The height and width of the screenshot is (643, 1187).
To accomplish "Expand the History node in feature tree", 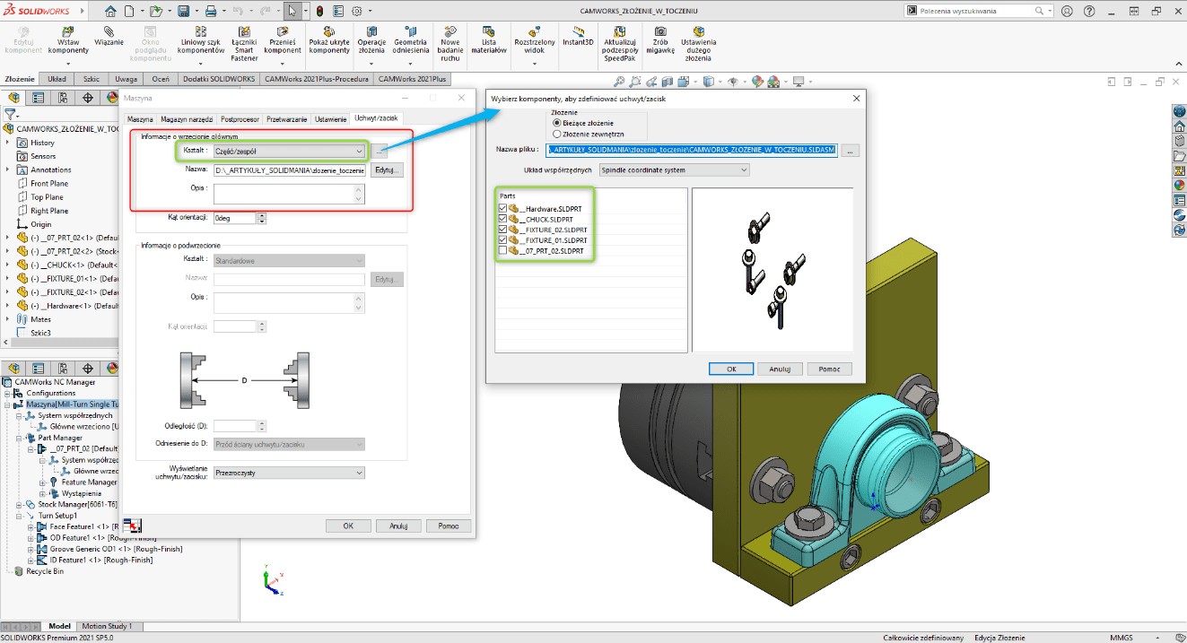I will [x=8, y=143].
